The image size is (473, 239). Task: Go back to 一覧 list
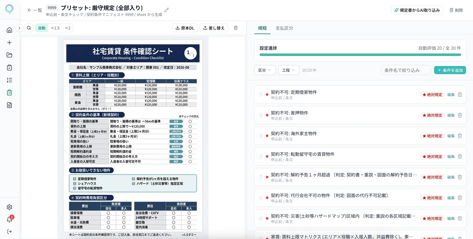tap(35, 10)
